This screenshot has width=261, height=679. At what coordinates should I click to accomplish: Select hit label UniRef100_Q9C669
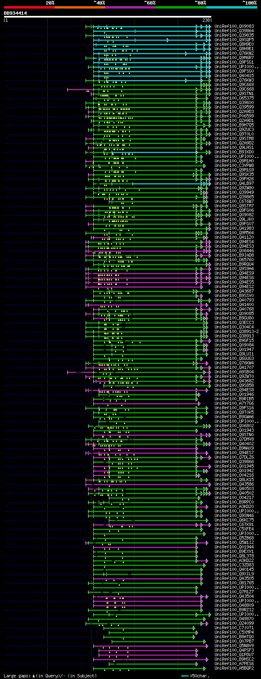pyautogui.click(x=234, y=84)
